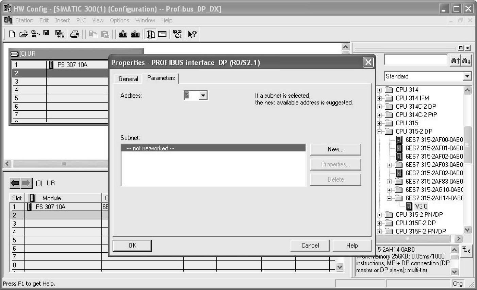Click the catalog search-down binoculars icon
This screenshot has width=477, height=290.
[x=466, y=60]
